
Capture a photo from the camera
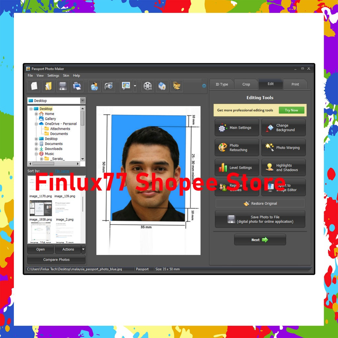coord(109,86)
